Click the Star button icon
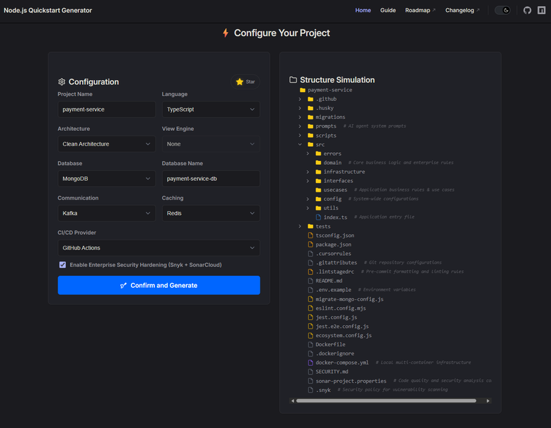 point(240,82)
